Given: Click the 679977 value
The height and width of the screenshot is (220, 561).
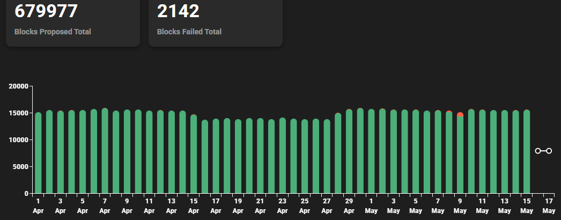Looking at the screenshot, I should click(46, 11).
